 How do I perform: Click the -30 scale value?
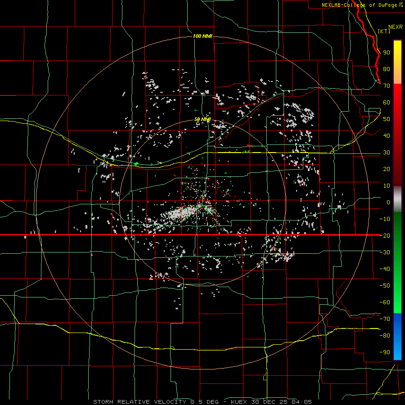point(385,252)
